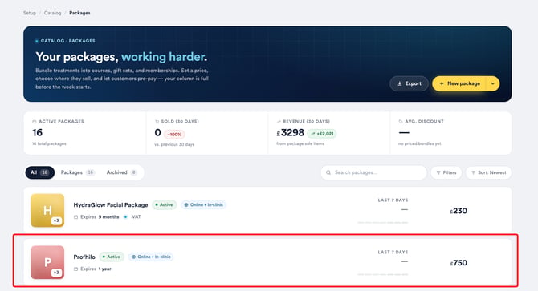538x291 pixels.
Task: Click the -100% sold change badge
Action: tap(174, 135)
